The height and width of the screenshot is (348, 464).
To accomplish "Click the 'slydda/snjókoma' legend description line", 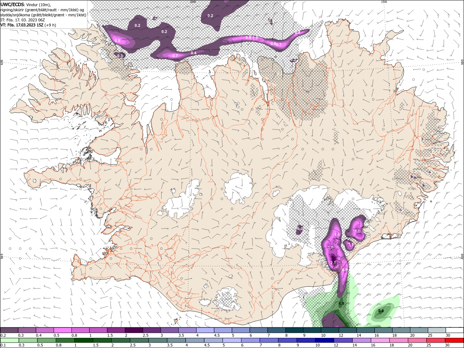I will [x=43, y=14].
